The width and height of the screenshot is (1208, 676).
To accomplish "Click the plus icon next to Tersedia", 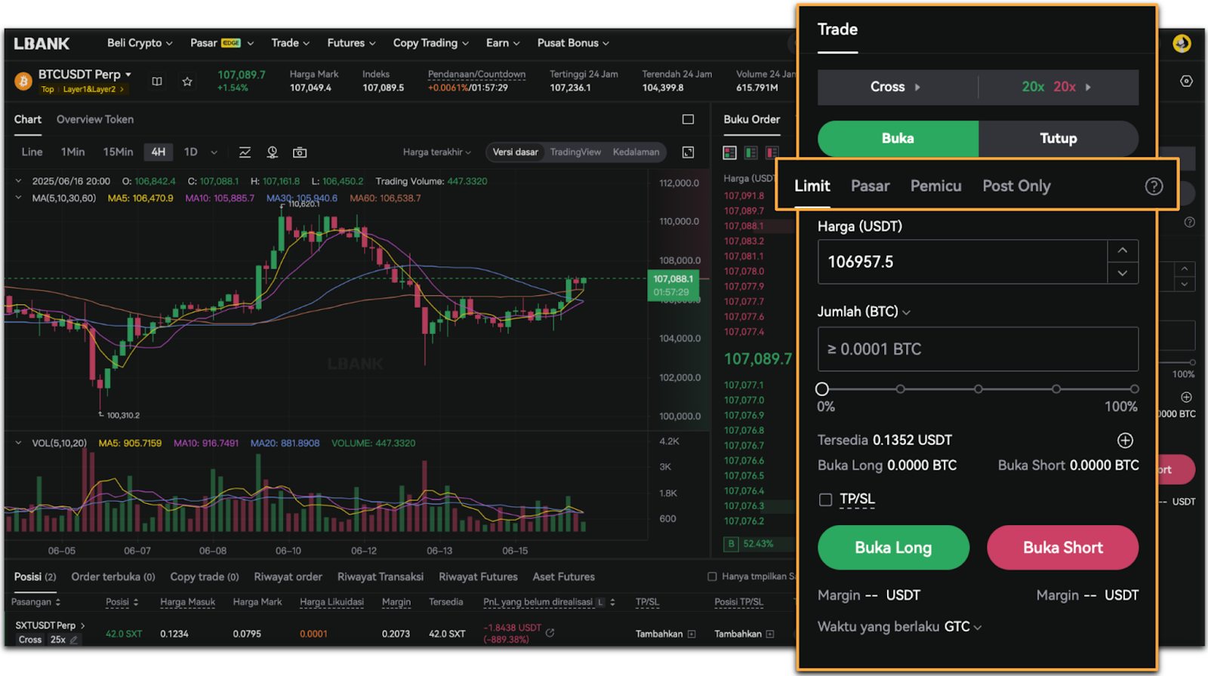I will (x=1125, y=441).
